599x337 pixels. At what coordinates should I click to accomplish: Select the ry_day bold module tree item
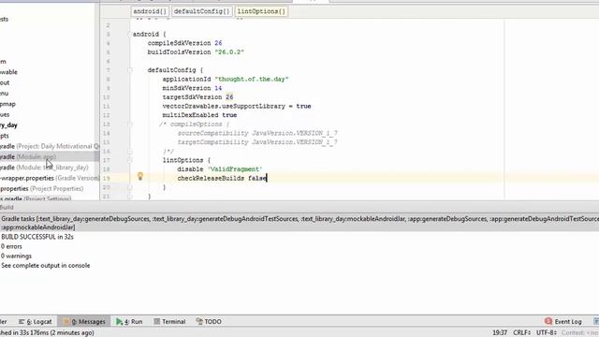[8, 125]
